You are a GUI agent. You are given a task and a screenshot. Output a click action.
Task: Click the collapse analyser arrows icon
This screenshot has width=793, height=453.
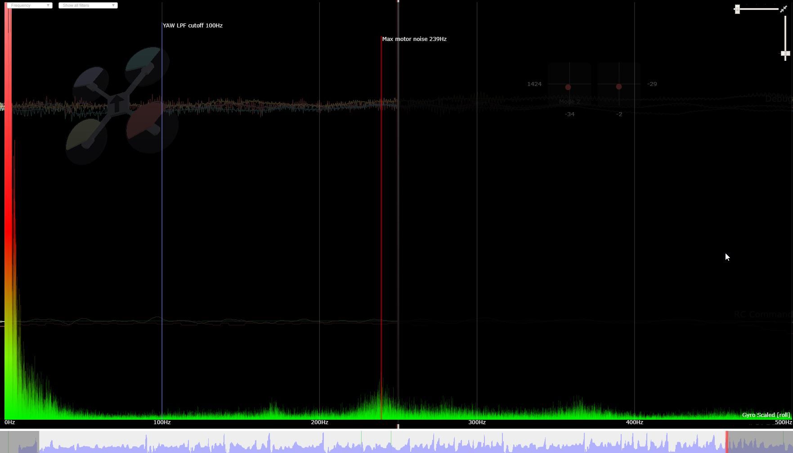784,9
